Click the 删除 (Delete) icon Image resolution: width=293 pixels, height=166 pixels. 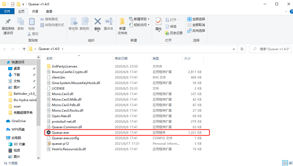(97, 23)
